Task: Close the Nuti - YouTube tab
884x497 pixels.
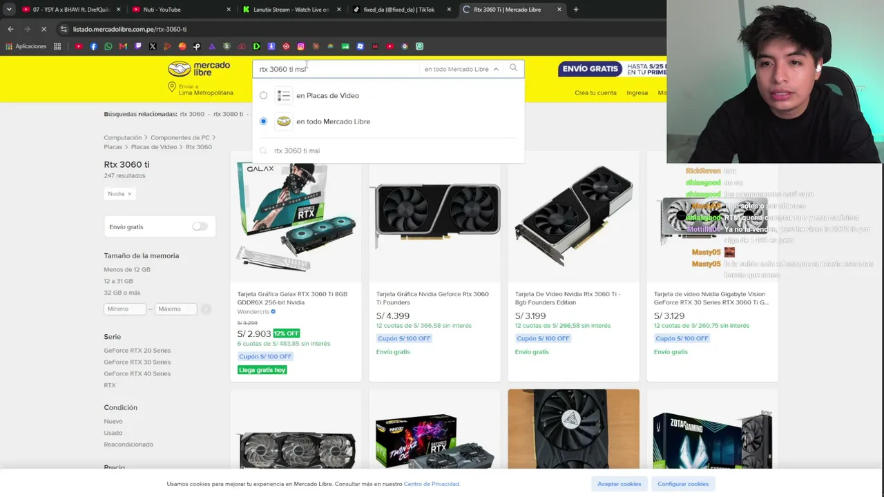Action: pyautogui.click(x=229, y=10)
